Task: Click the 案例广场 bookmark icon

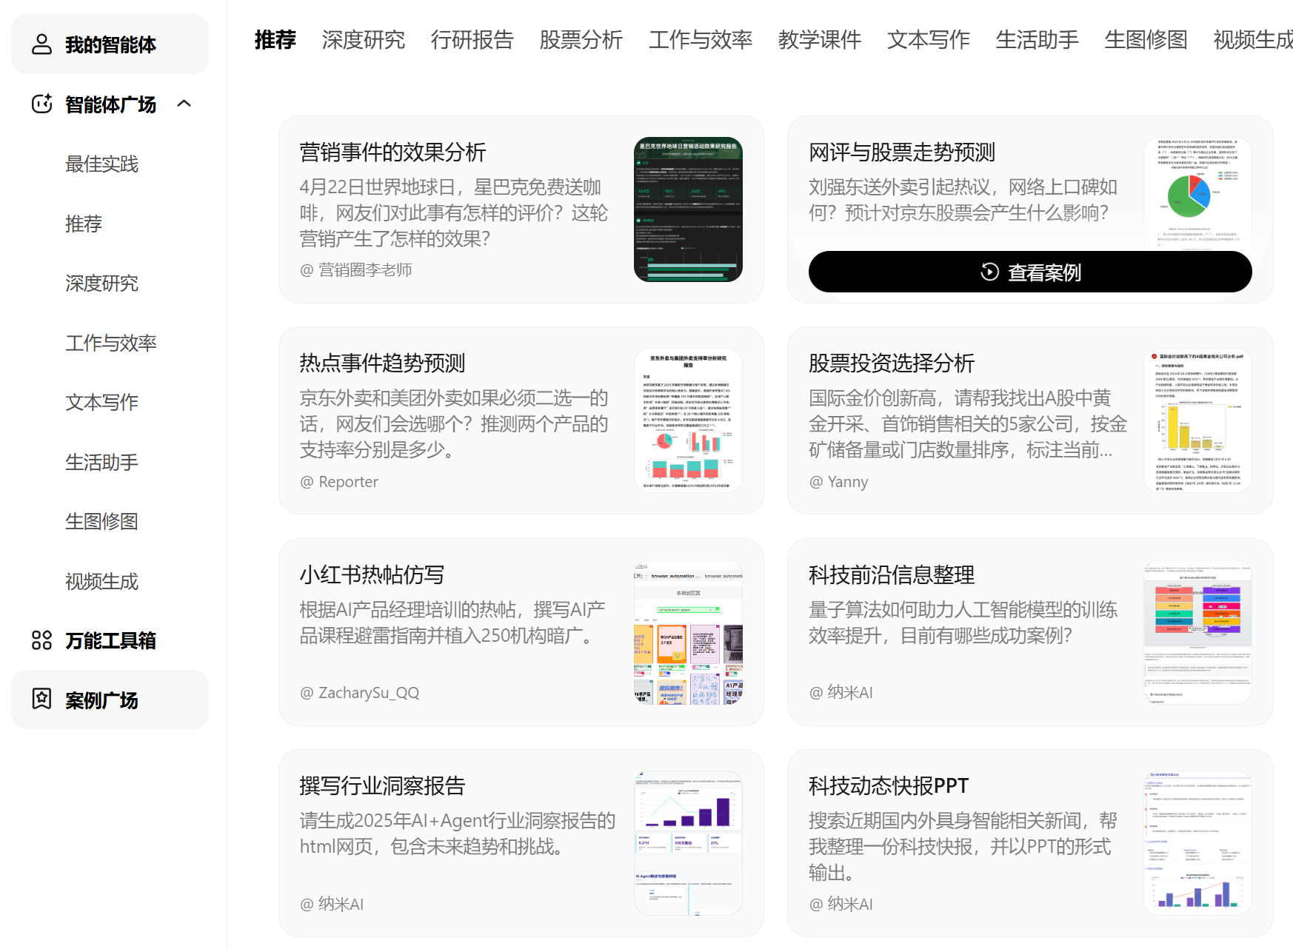Action: point(41,699)
